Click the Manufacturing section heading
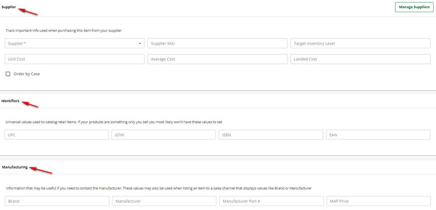The width and height of the screenshot is (436, 210). [x=15, y=167]
